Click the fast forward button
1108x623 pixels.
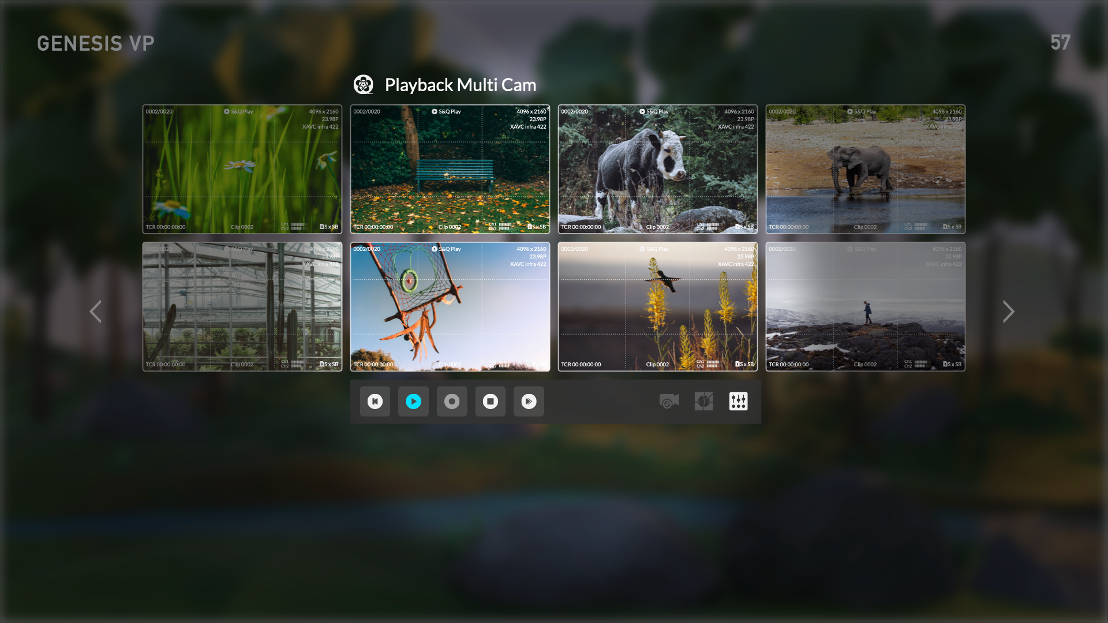[529, 401]
